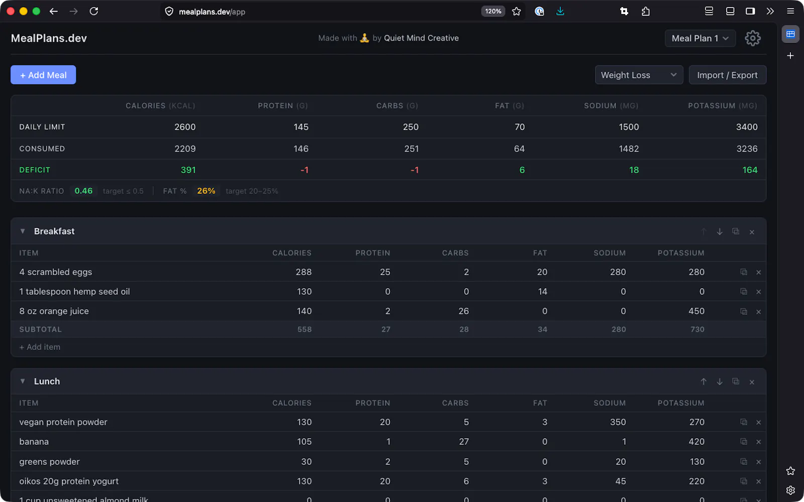Reload the page in the browser
This screenshot has height=502, width=804.
pos(94,11)
